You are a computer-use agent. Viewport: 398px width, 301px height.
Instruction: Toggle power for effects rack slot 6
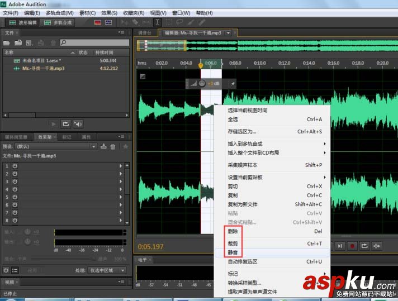click(15, 204)
